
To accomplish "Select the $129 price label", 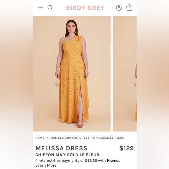I will 126,148.
